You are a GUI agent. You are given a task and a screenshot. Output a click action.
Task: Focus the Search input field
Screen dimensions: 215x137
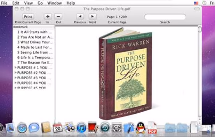tap(165, 17)
